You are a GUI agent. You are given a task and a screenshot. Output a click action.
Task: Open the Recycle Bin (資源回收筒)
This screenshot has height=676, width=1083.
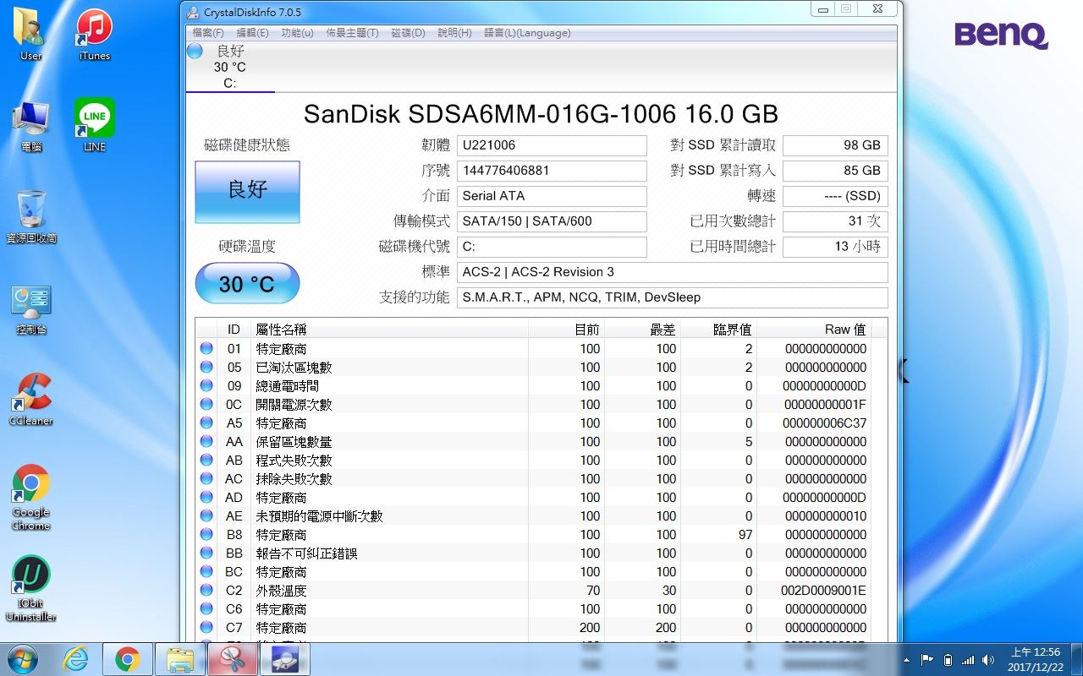[x=31, y=216]
